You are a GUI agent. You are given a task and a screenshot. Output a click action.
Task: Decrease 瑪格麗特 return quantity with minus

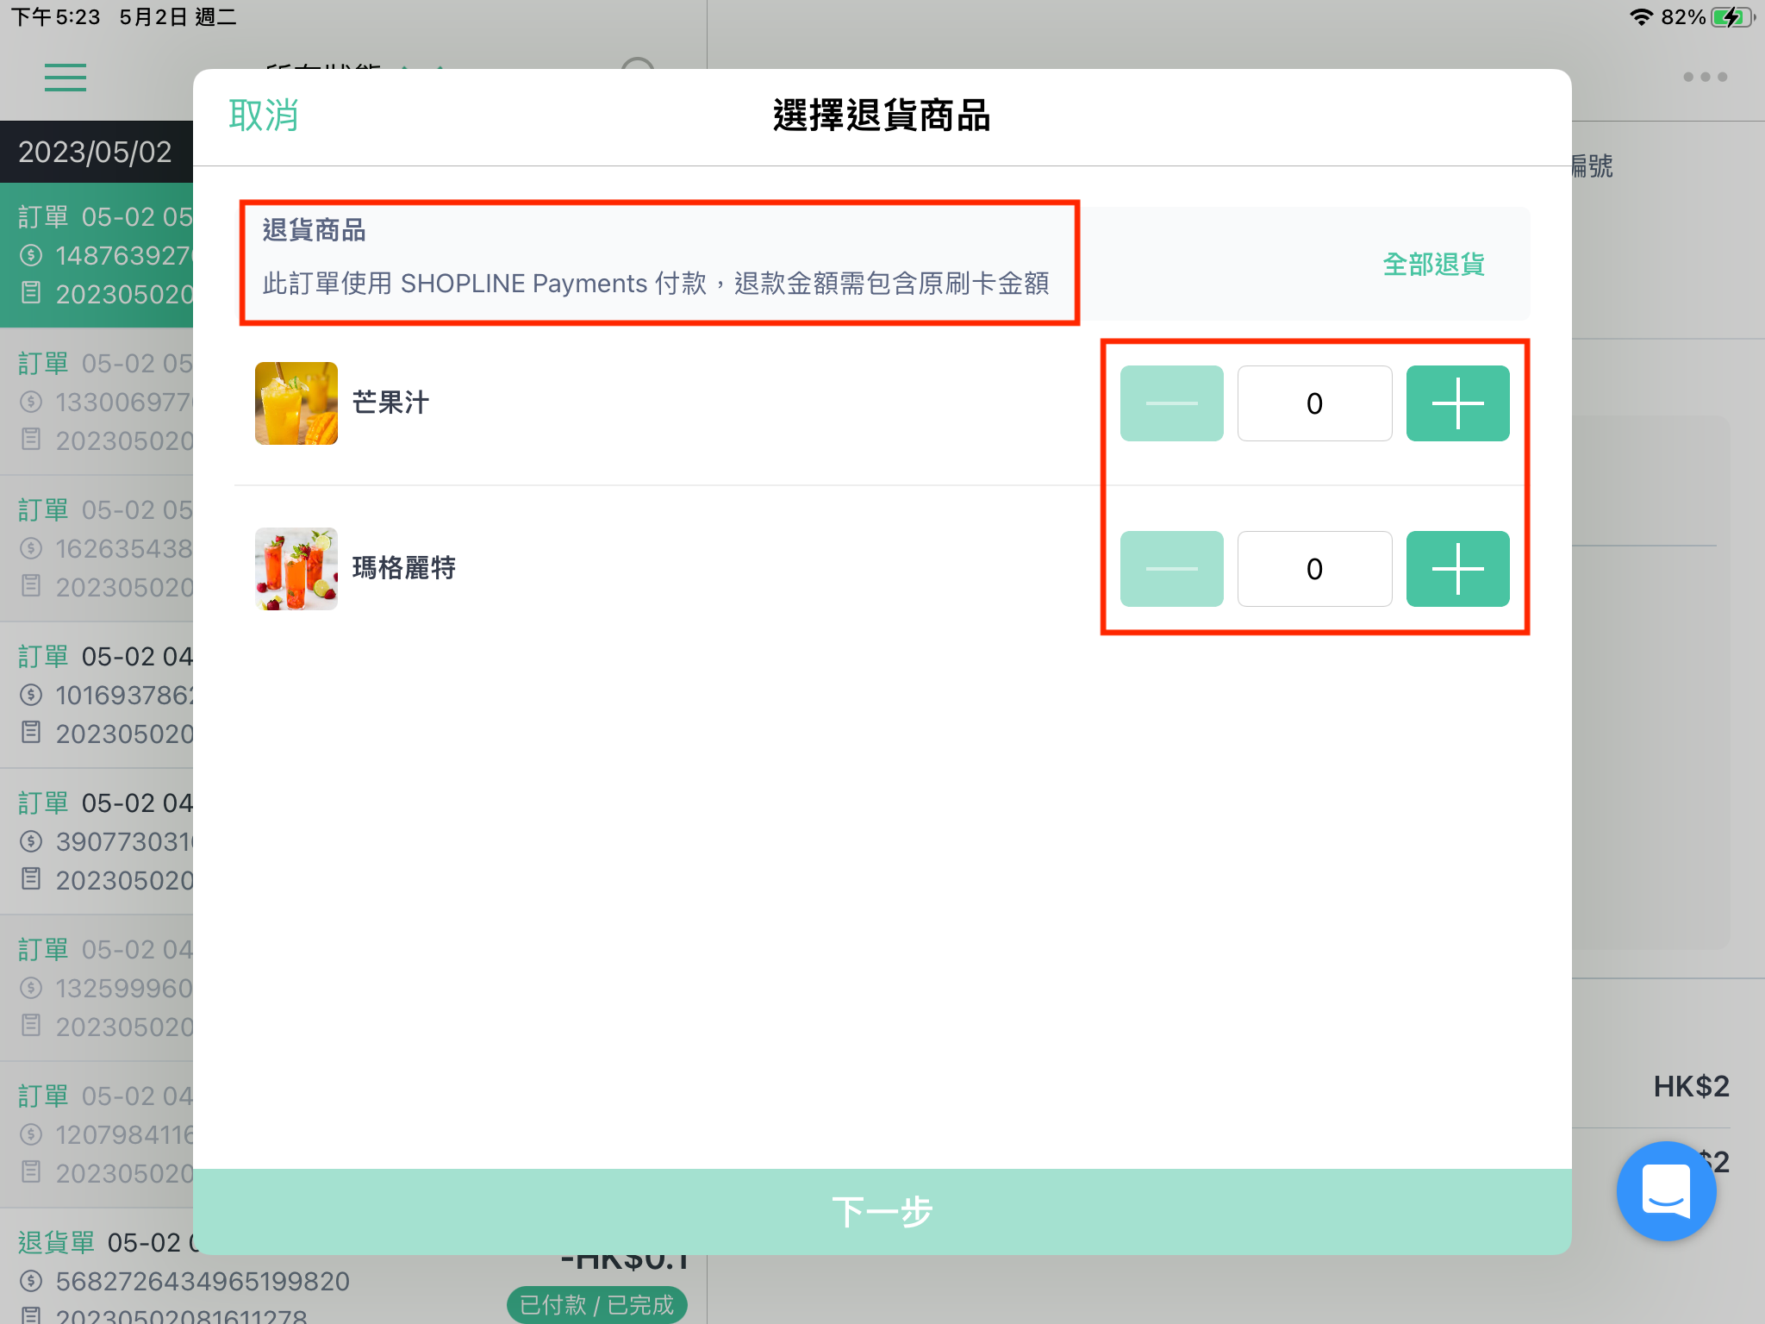1171,569
